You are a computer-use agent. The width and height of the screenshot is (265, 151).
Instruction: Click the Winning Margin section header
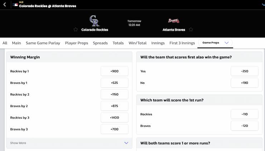[x=69, y=57]
